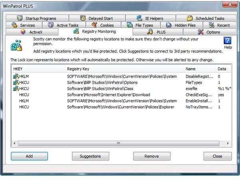Viewport: 240px width, 180px height.
Task: Click the Remove button
Action: (152, 156)
